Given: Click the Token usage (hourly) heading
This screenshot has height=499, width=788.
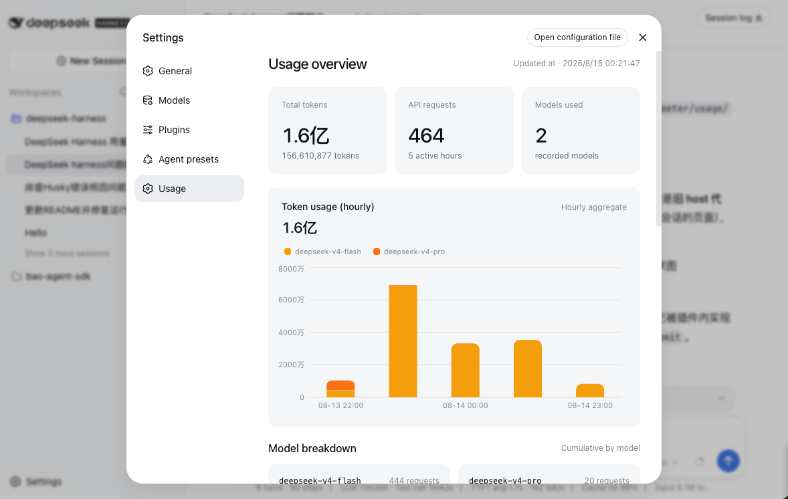Looking at the screenshot, I should click(x=328, y=207).
